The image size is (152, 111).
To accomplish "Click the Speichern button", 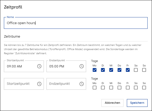I will 137,103.
